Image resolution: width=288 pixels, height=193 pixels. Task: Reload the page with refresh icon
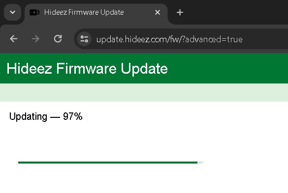pos(58,39)
